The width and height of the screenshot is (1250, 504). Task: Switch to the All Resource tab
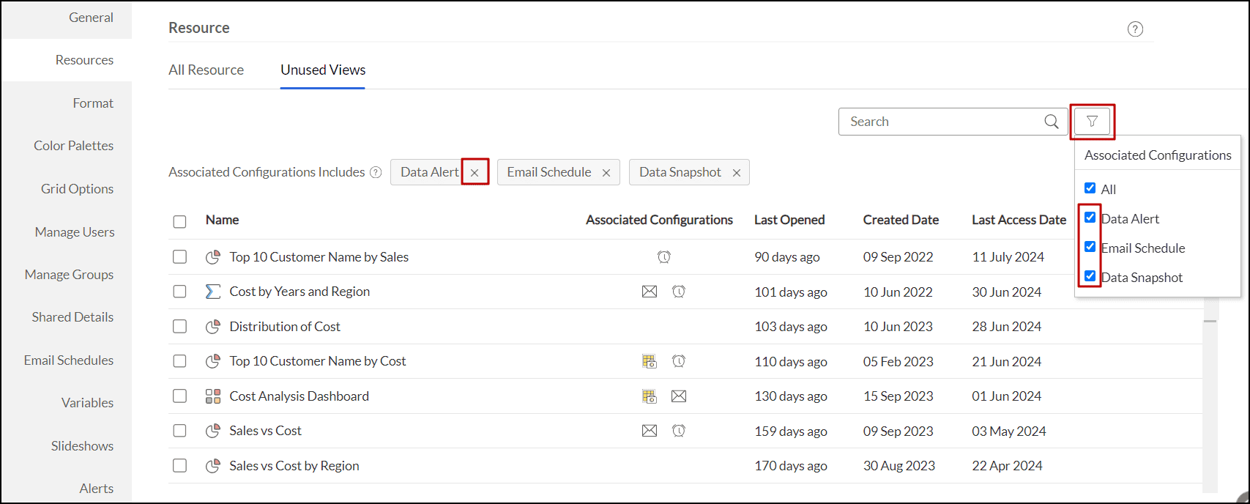coord(206,70)
